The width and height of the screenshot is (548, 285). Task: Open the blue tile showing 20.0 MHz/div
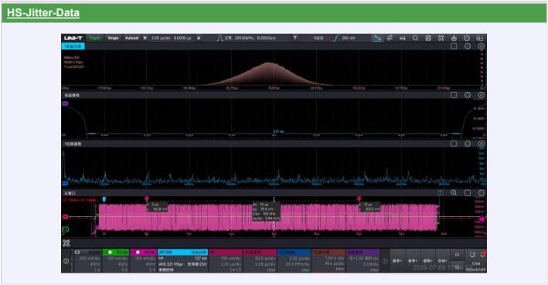[294, 260]
